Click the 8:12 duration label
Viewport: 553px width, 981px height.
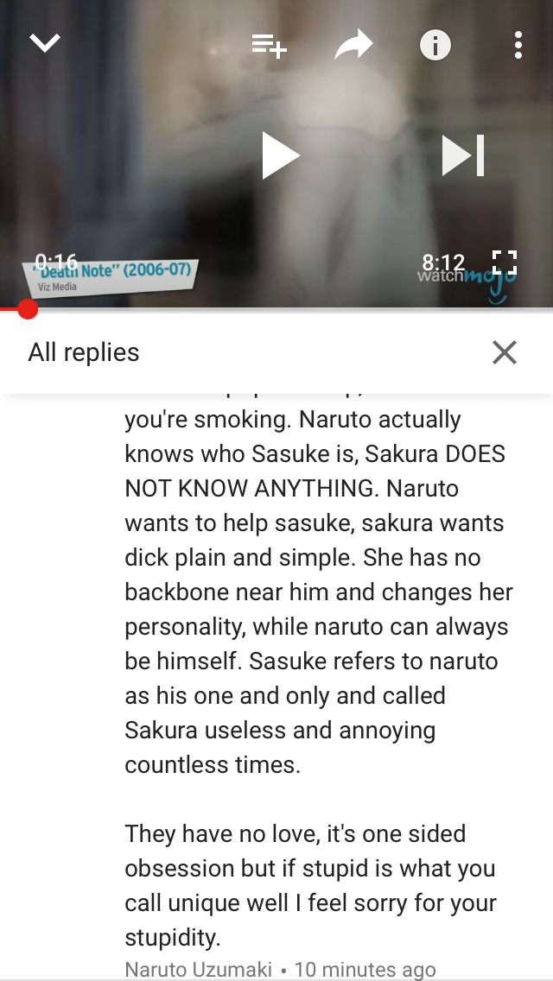[x=443, y=263]
